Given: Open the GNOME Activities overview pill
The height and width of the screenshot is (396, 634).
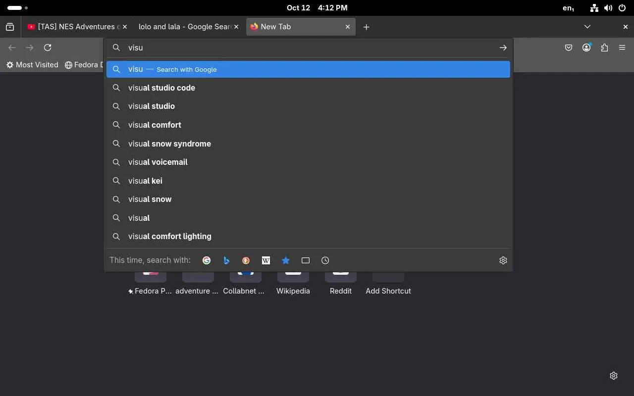Looking at the screenshot, I should (x=17, y=8).
